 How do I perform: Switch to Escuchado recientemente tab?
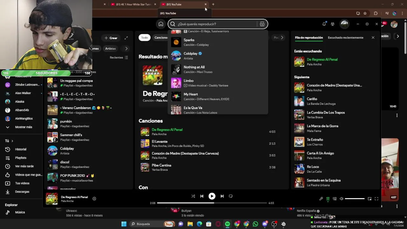coord(345,38)
